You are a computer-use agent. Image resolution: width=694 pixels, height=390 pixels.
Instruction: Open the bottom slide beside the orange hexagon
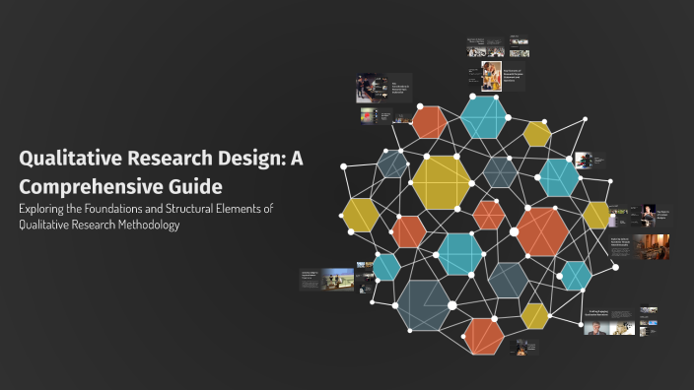(x=524, y=348)
